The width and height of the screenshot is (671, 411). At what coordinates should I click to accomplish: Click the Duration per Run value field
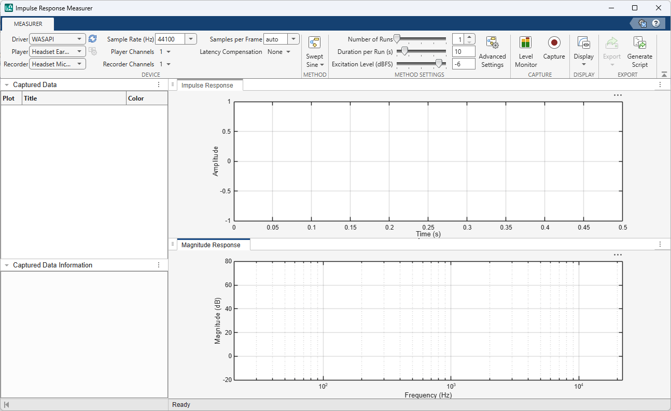tap(464, 51)
